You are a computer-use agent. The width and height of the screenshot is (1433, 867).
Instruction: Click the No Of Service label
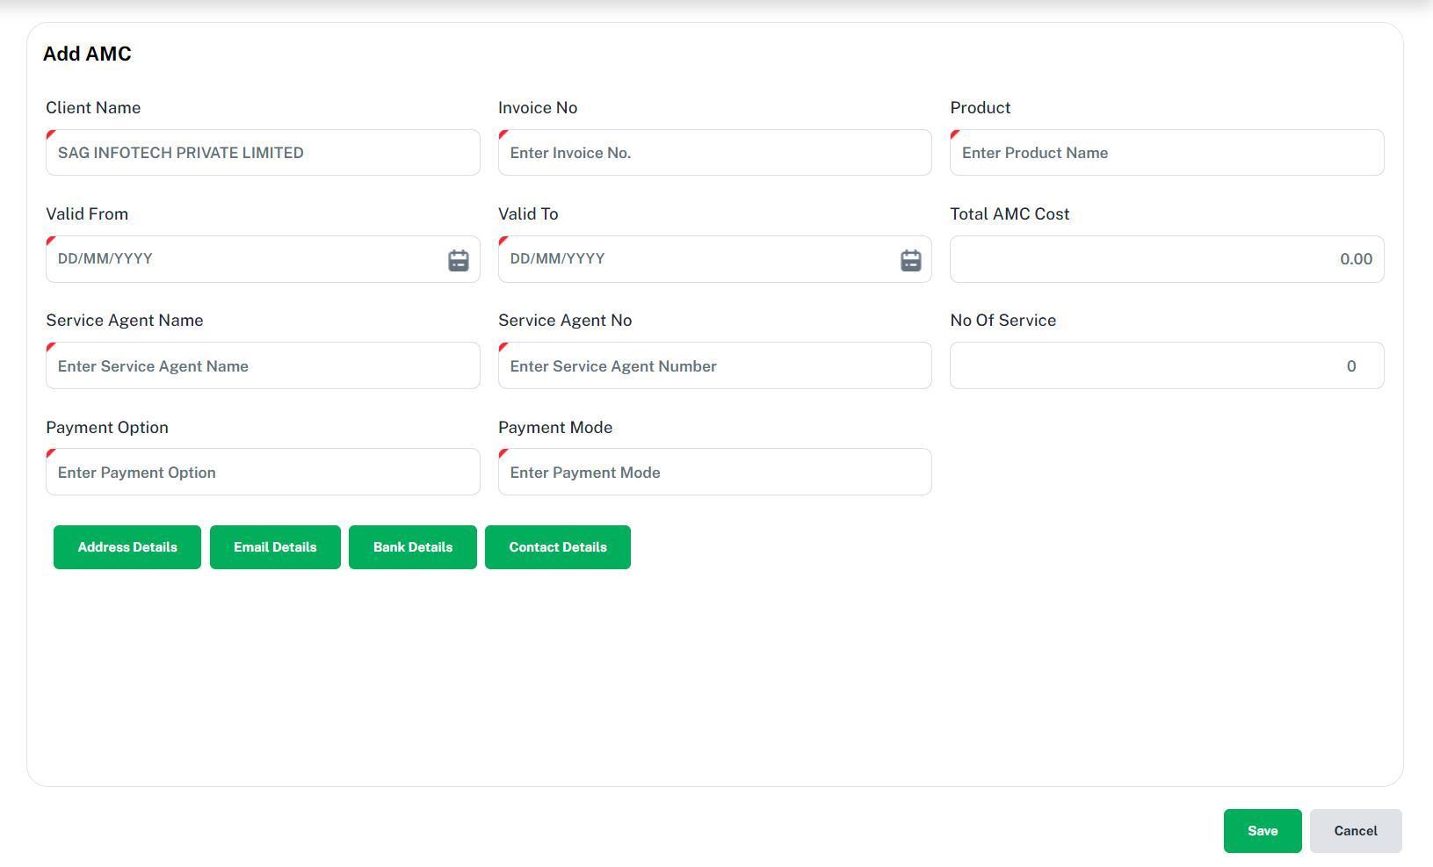coord(1003,321)
